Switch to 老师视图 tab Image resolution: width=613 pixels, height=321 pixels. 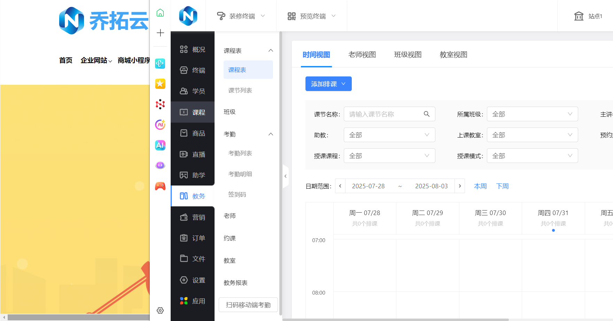[362, 55]
